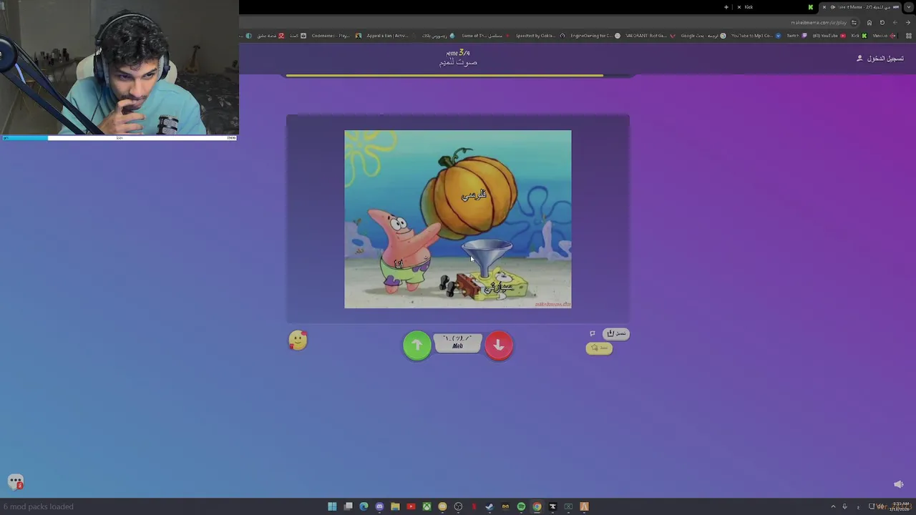The width and height of the screenshot is (916, 515).
Task: Open Microsoft Edge from the taskbar
Action: coord(364,506)
